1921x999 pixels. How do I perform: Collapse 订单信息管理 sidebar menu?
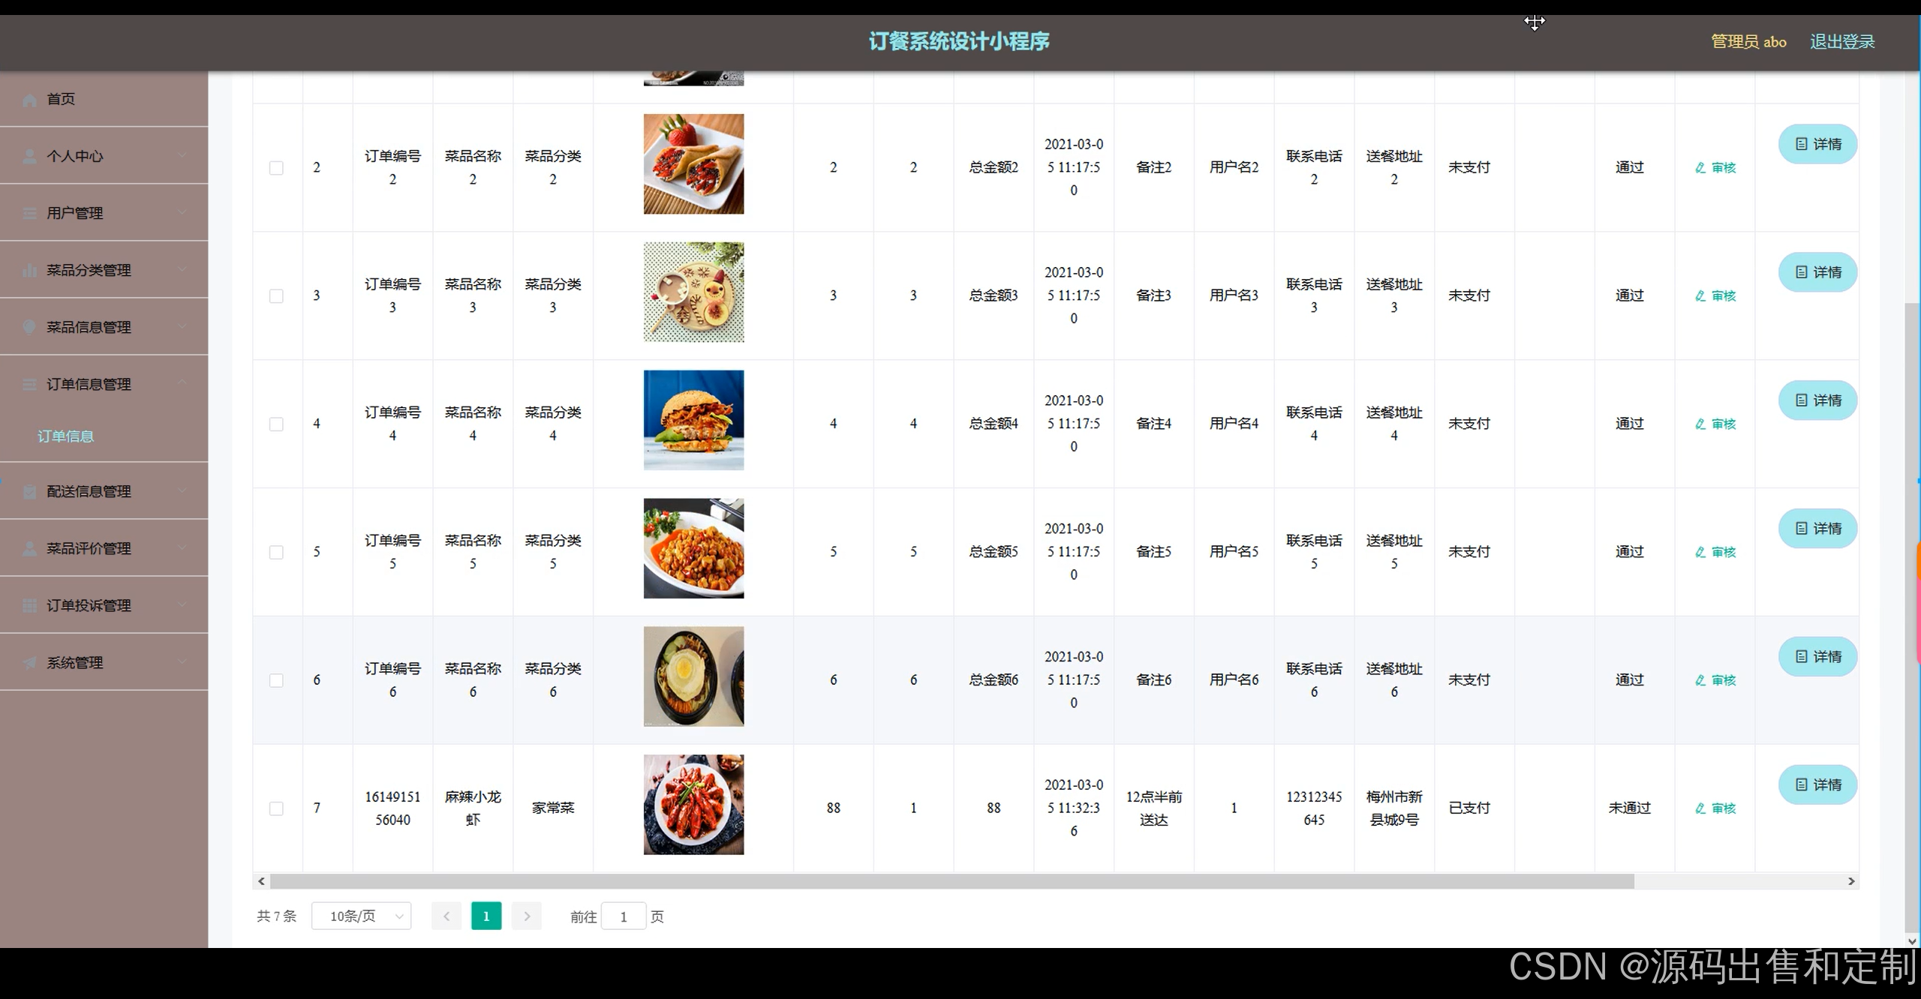[104, 384]
